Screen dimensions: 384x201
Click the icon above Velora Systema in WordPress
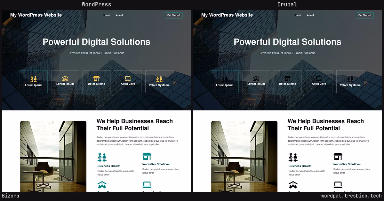(x=159, y=79)
